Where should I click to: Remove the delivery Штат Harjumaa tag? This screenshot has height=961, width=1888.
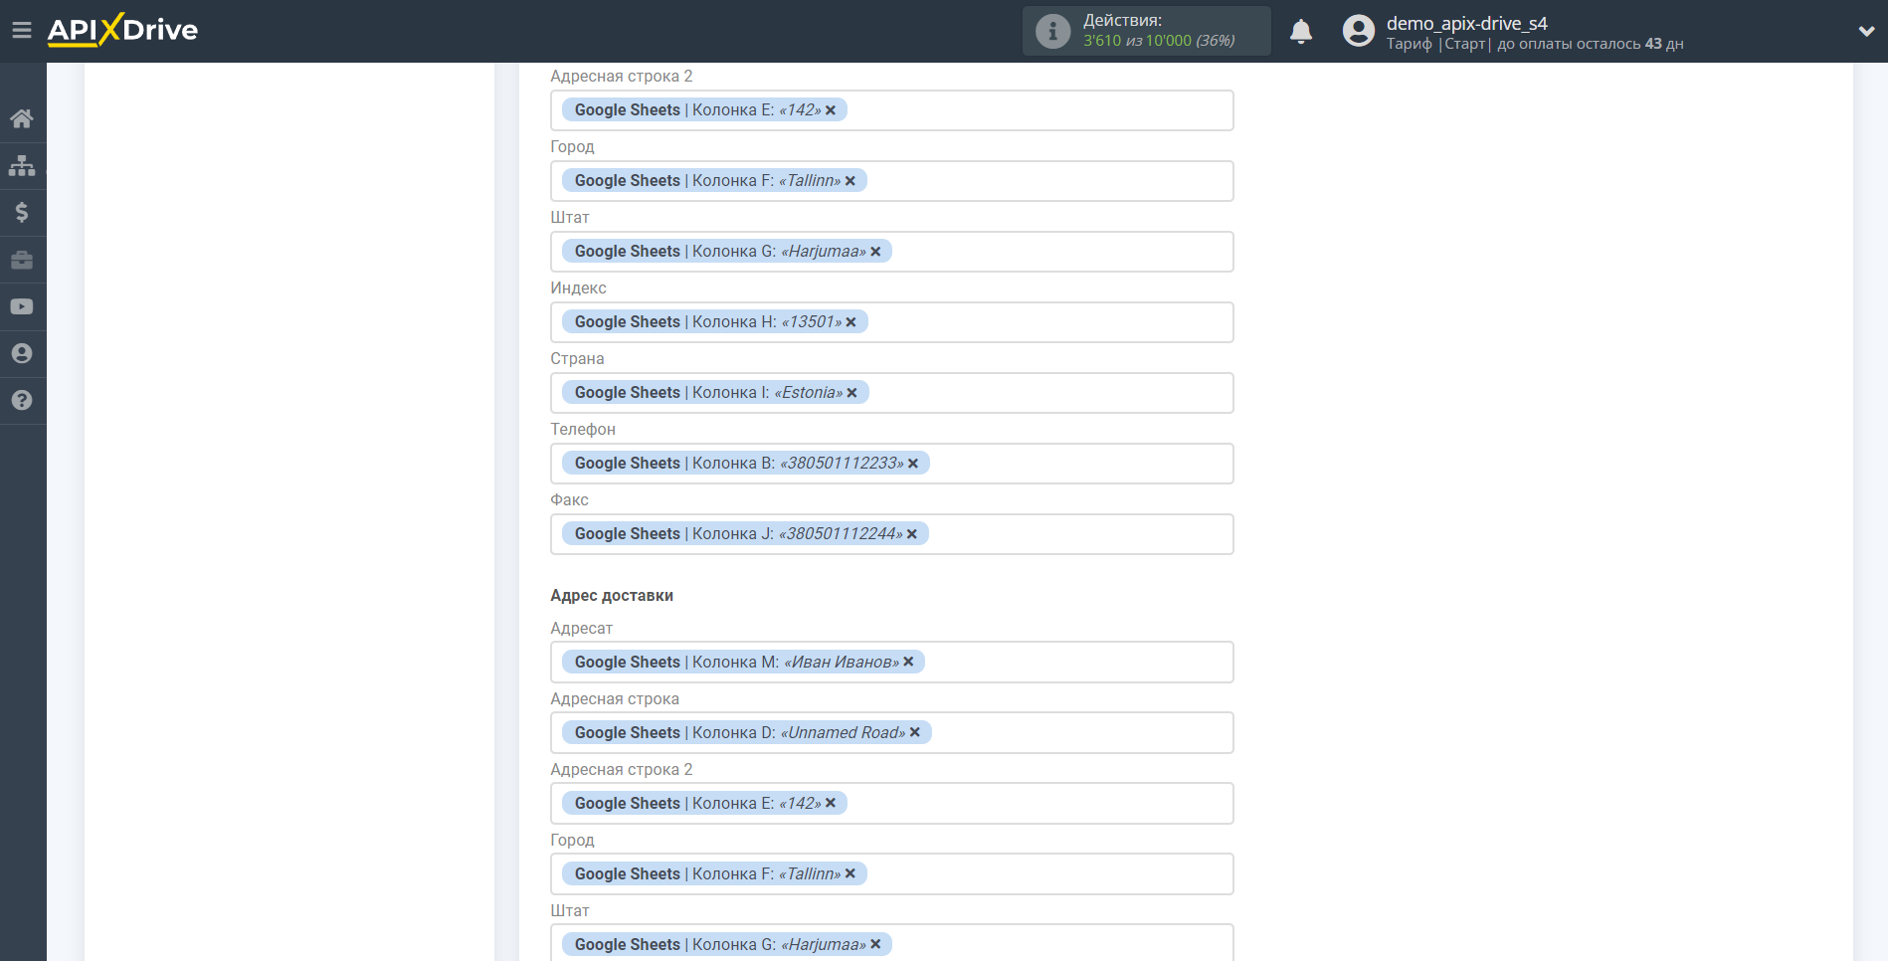875,944
